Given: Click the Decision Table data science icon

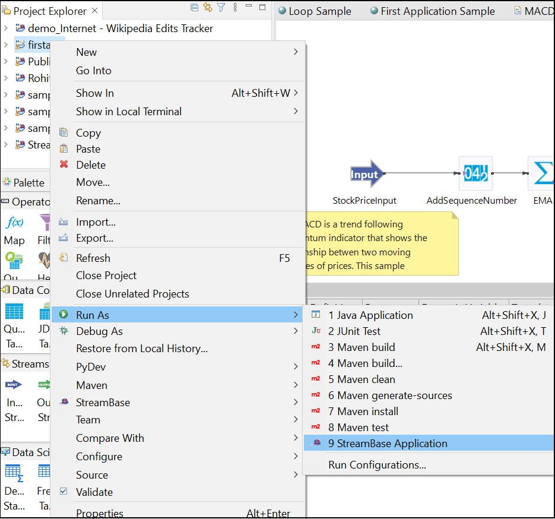Looking at the screenshot, I should point(14,473).
